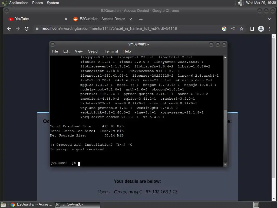Click the terminal prompt line
The height and width of the screenshot is (208, 277).
coord(65,163)
